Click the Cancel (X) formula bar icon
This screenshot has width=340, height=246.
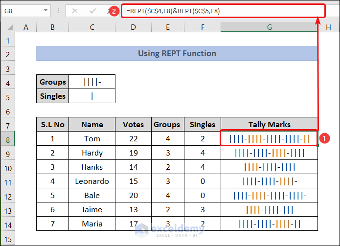(75, 10)
